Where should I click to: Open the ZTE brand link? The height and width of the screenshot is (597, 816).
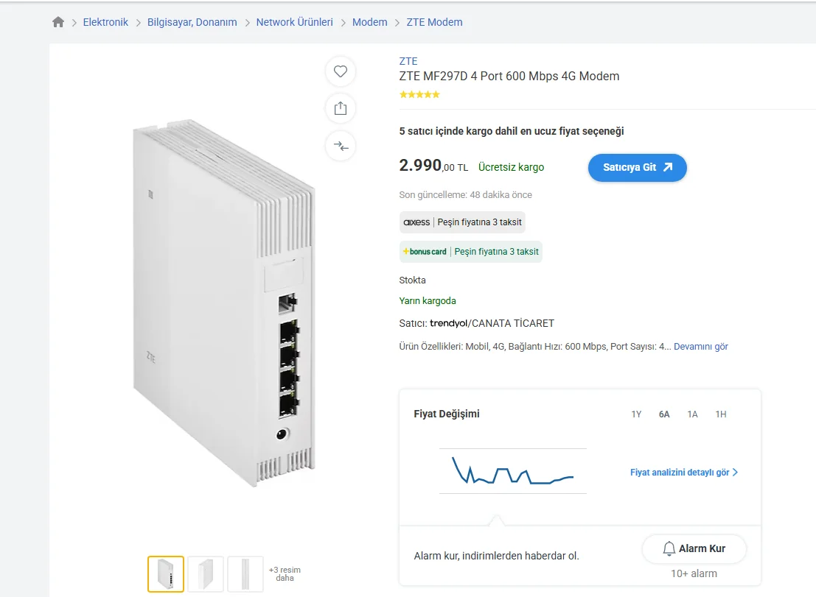[408, 61]
